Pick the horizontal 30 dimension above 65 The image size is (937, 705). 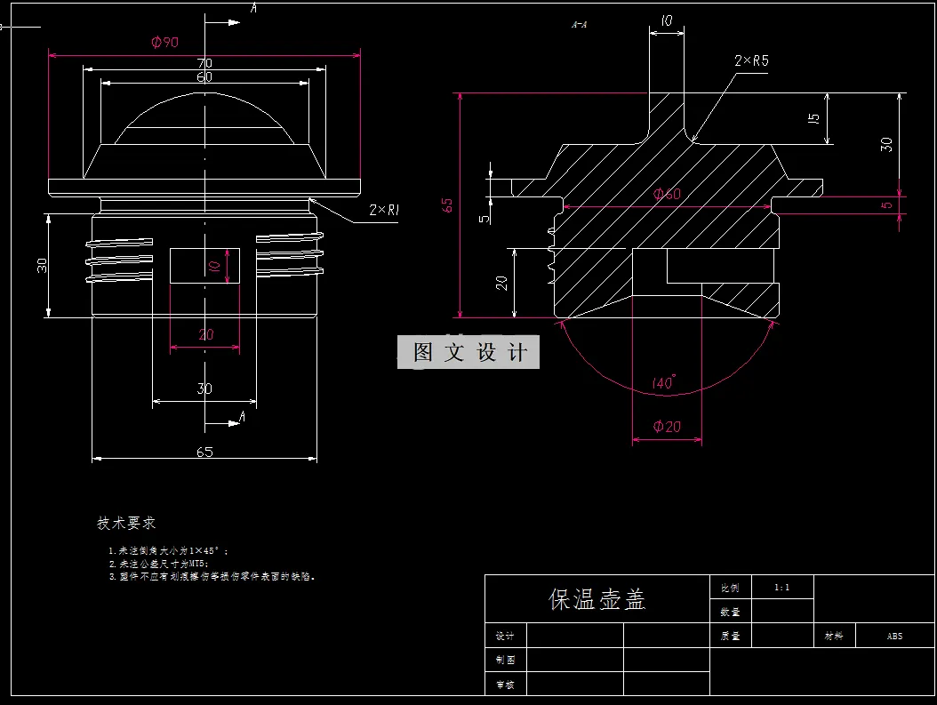tap(204, 389)
